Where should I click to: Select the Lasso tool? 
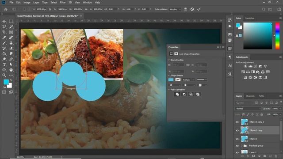tap(4, 26)
